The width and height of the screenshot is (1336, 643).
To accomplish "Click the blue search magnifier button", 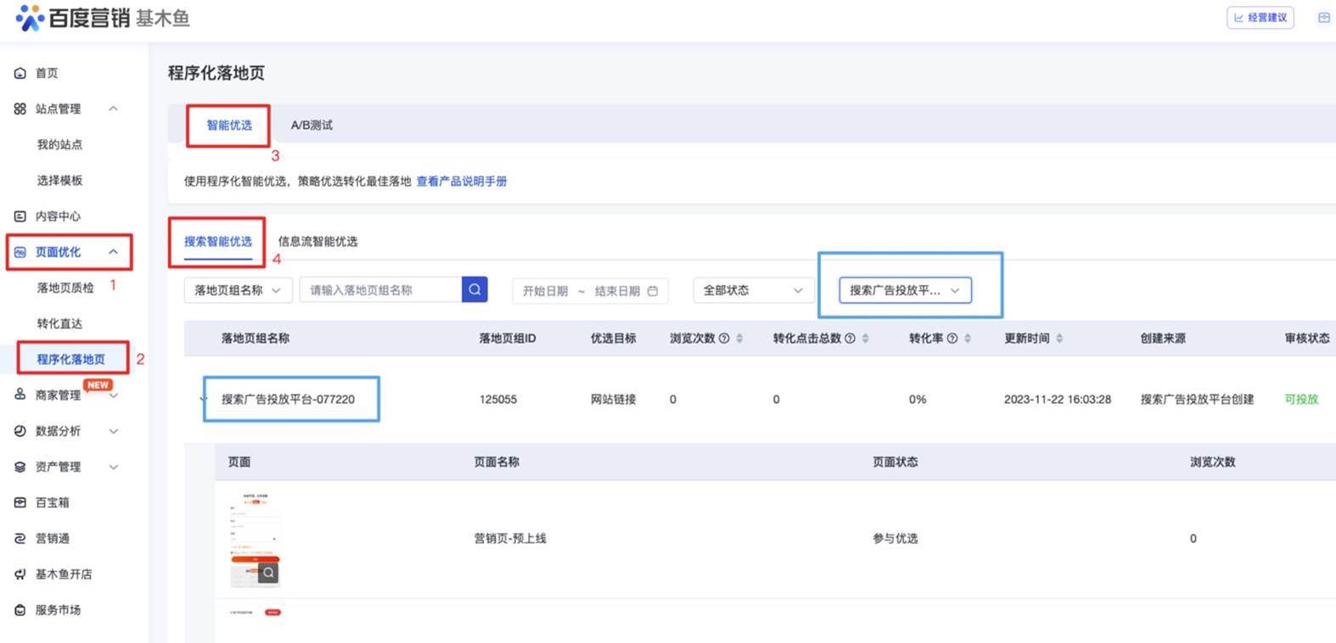I will coord(474,289).
